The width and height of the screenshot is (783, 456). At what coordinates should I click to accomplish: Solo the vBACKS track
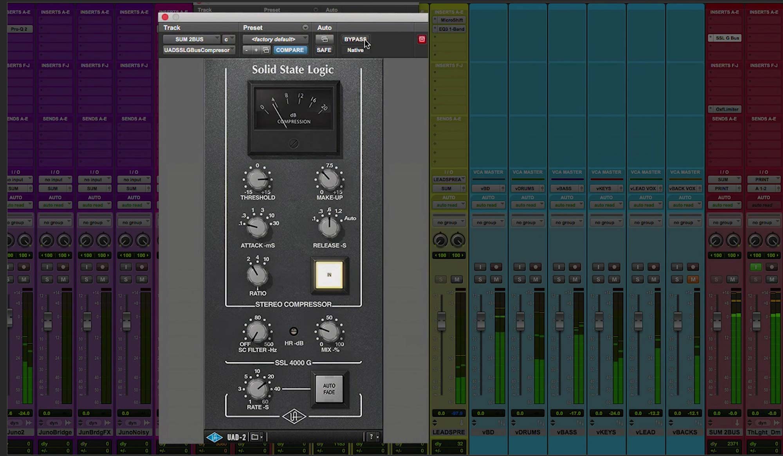[x=677, y=279]
